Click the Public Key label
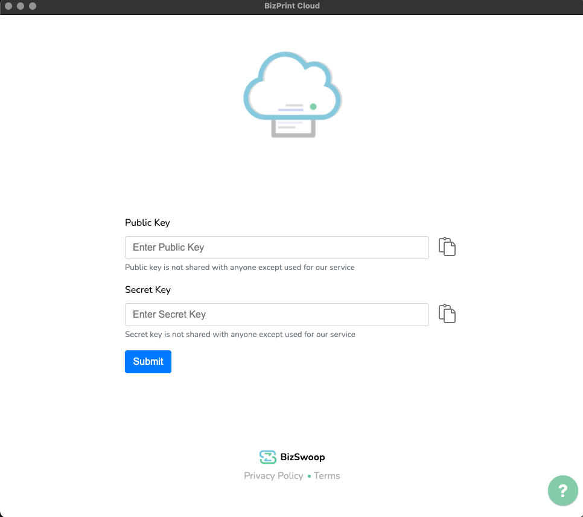The height and width of the screenshot is (517, 583). pos(147,223)
